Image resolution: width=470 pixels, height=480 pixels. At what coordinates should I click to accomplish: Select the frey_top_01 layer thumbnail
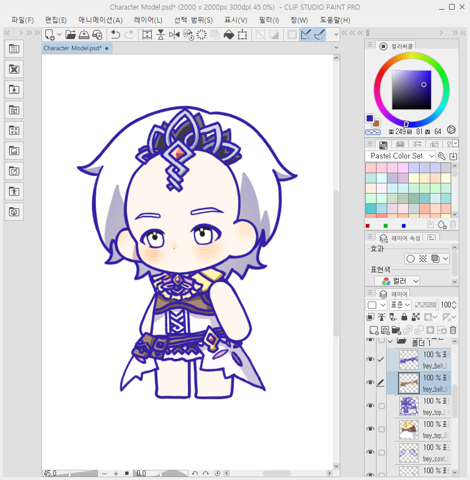tap(408, 429)
